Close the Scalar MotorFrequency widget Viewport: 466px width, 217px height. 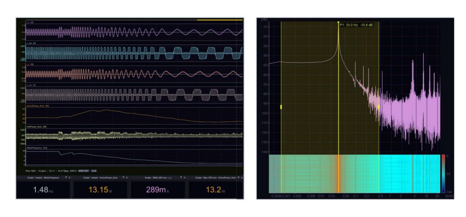pyautogui.click(x=70, y=177)
